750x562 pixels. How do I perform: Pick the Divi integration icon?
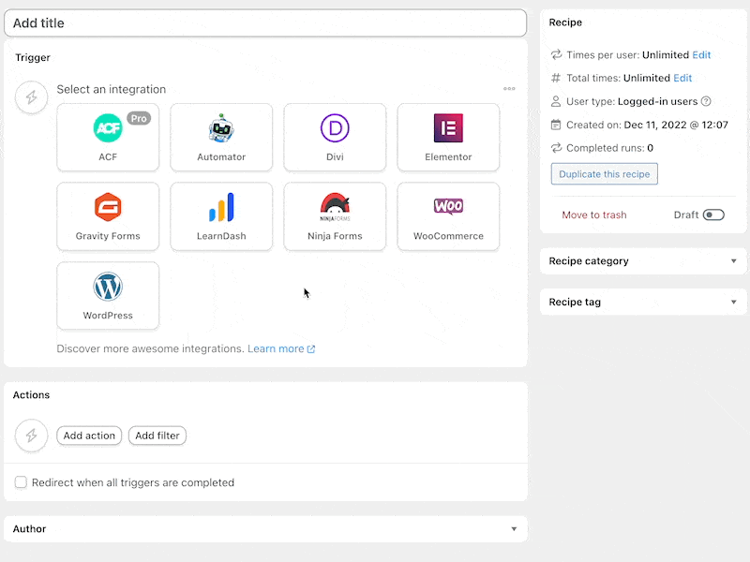pyautogui.click(x=335, y=127)
